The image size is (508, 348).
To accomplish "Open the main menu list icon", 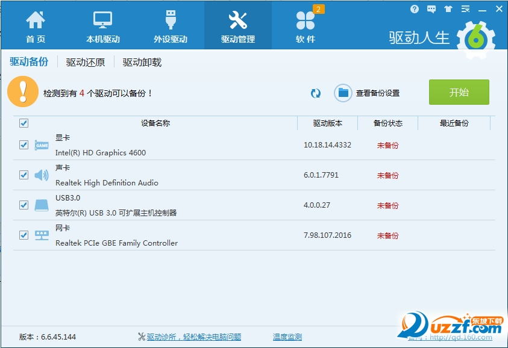I will tap(465, 8).
